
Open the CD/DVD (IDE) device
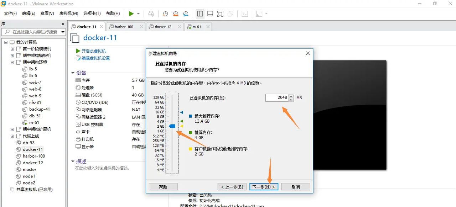tap(93, 102)
